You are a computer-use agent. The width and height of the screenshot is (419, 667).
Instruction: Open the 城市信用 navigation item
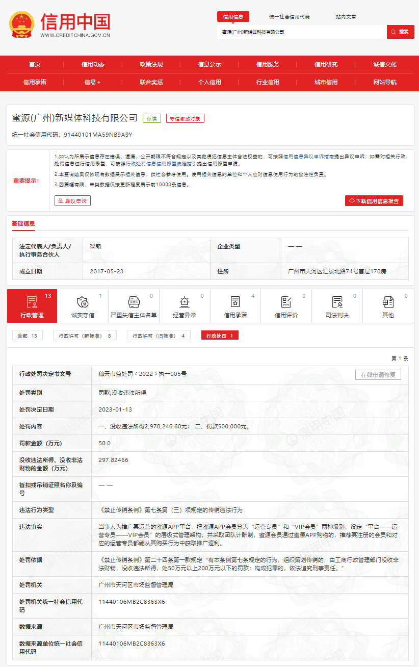point(326,82)
